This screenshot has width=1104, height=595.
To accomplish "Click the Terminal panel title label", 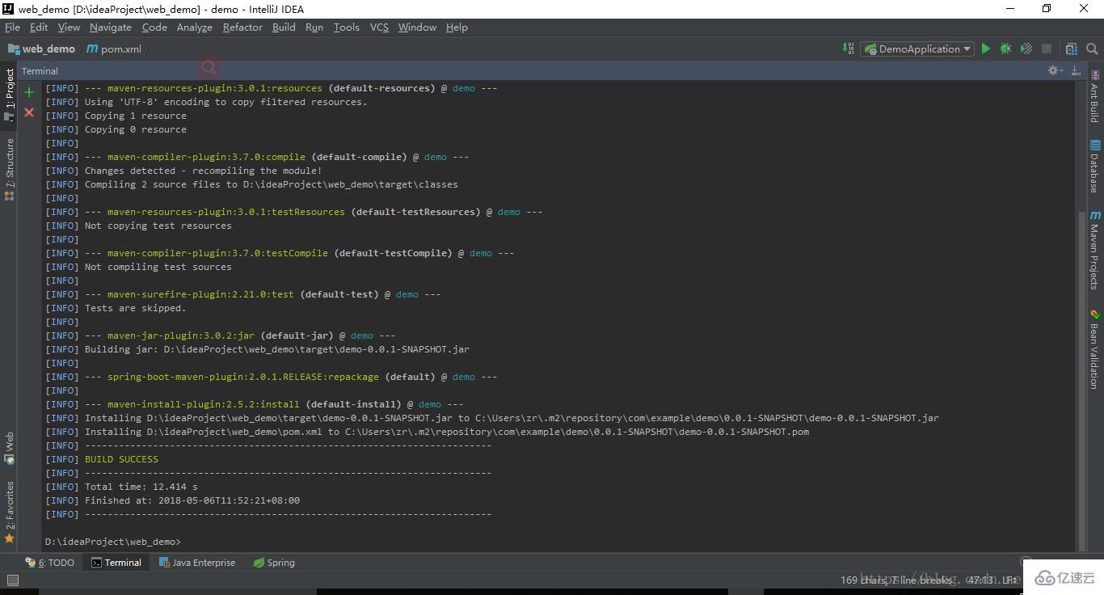I will pos(40,71).
